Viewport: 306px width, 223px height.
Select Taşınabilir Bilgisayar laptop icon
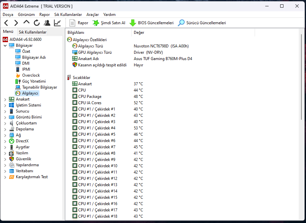(x=18, y=87)
